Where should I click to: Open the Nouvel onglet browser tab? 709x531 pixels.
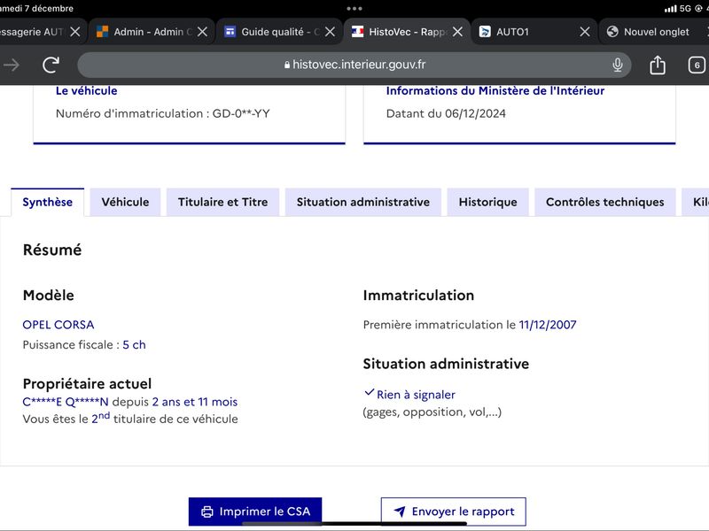tap(656, 32)
